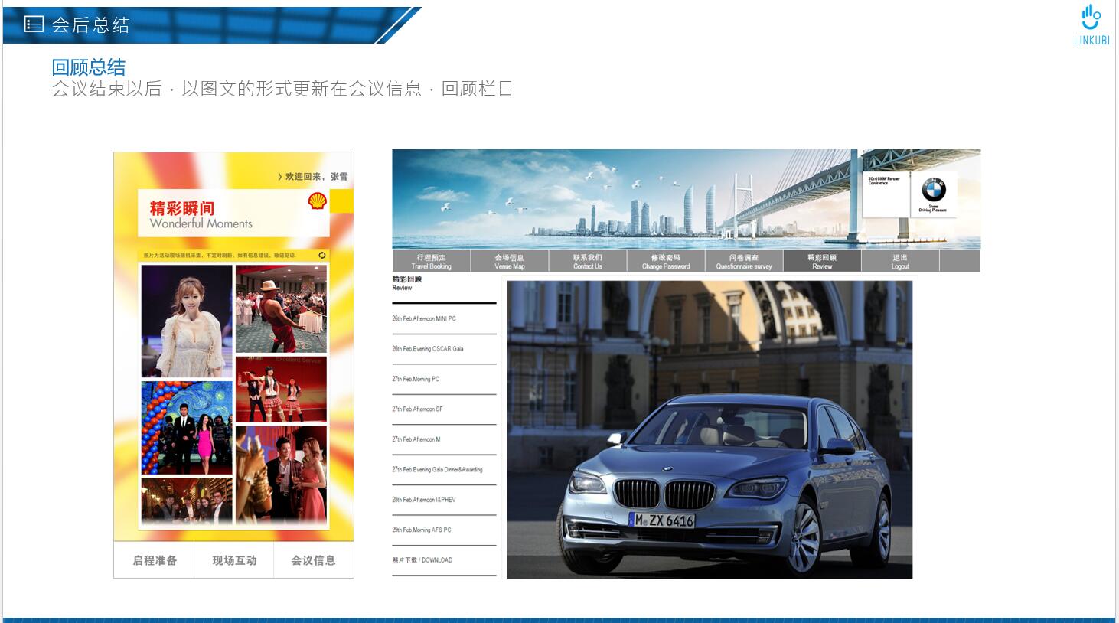Viewport: 1119px width, 623px height.
Task: Click the refresh icon above the photo grid
Action: click(322, 256)
